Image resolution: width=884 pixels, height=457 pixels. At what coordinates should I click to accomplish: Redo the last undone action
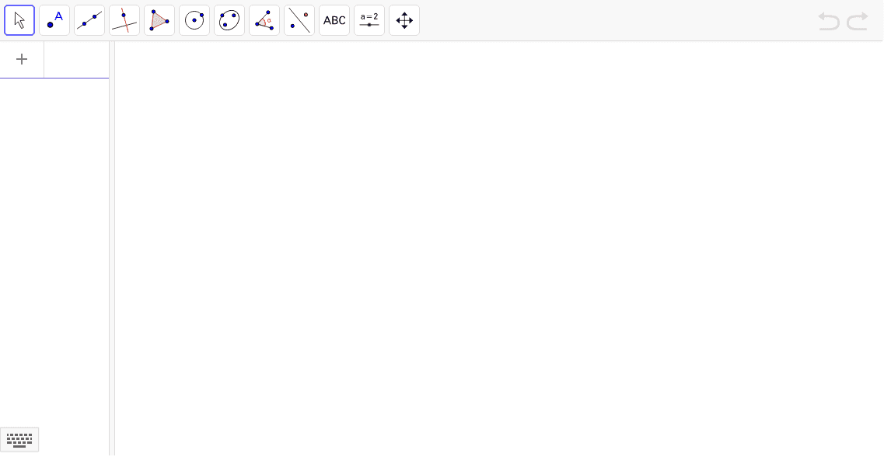858,21
